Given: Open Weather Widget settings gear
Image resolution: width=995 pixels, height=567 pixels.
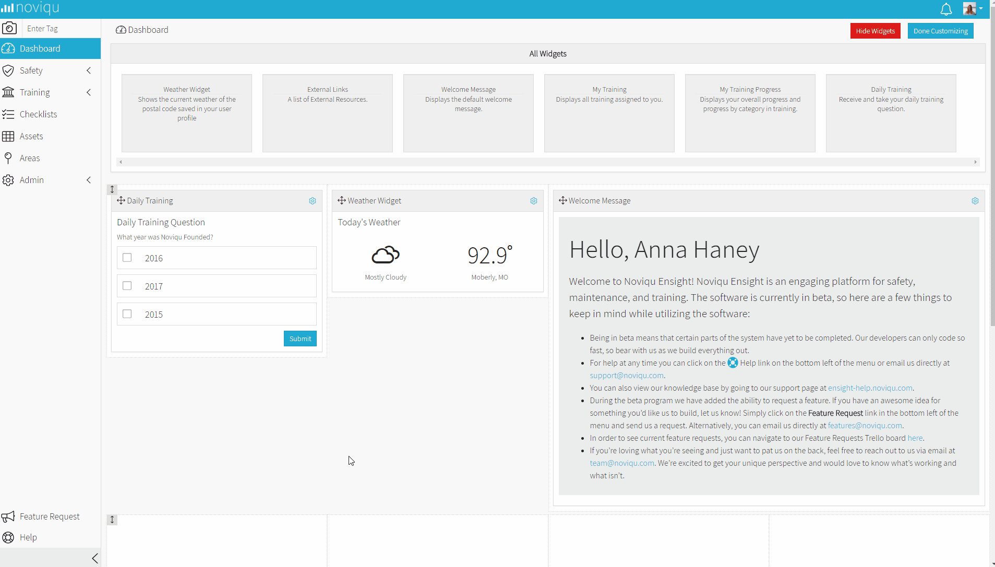Looking at the screenshot, I should point(534,201).
